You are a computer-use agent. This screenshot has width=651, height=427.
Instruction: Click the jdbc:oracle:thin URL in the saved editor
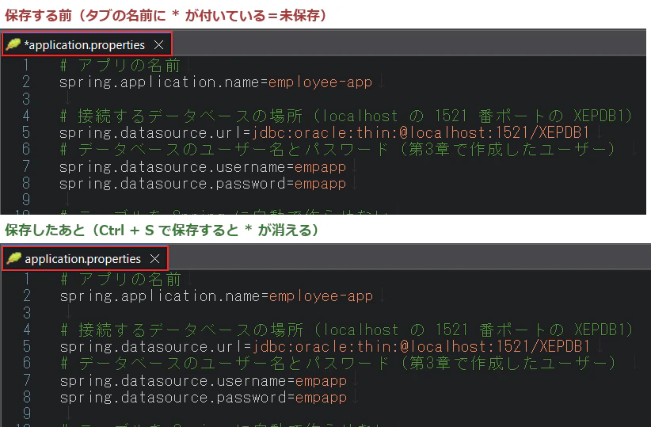pyautogui.click(x=421, y=346)
